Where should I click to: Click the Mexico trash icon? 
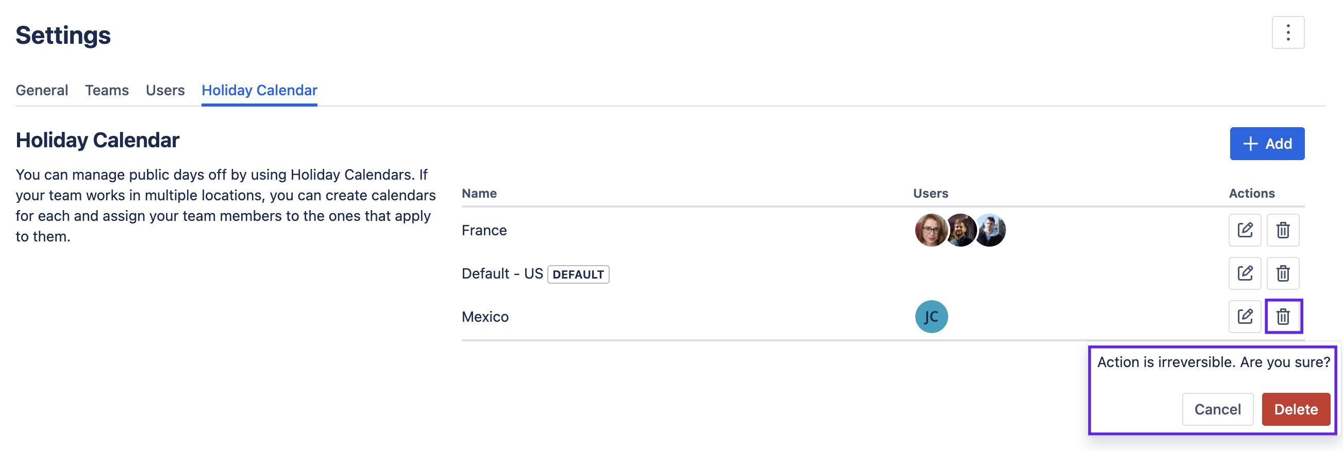[1283, 317]
